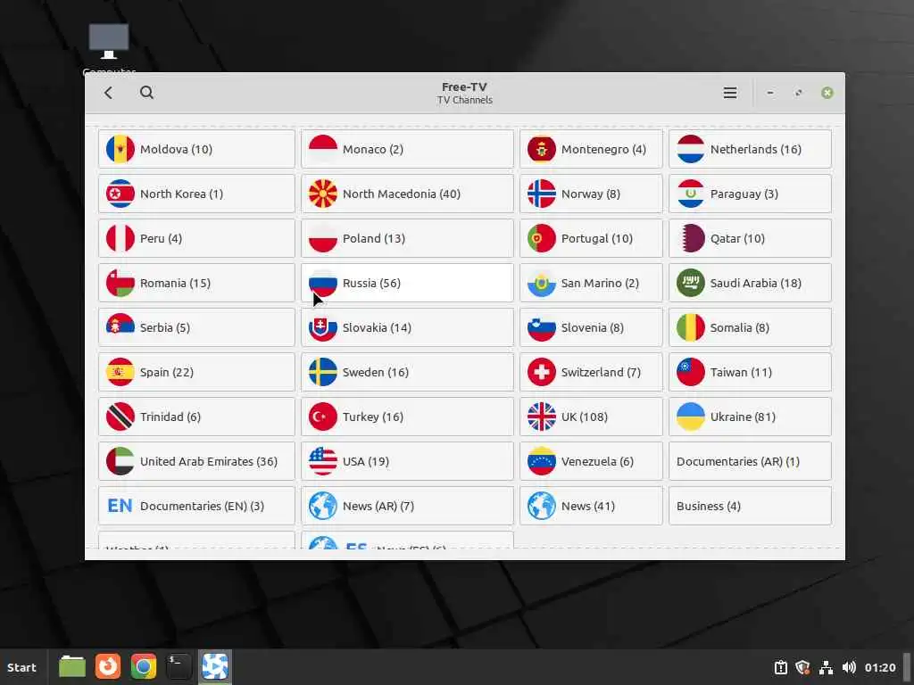Click the Trinidad flag icon
914x685 pixels.
(x=120, y=417)
